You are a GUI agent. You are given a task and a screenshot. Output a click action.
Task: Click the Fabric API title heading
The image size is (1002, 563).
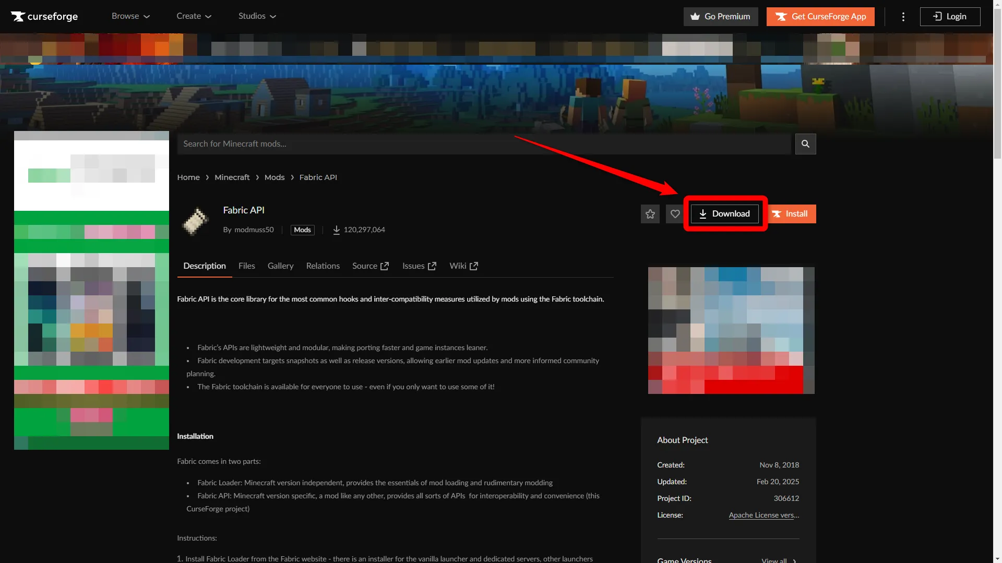coord(244,210)
